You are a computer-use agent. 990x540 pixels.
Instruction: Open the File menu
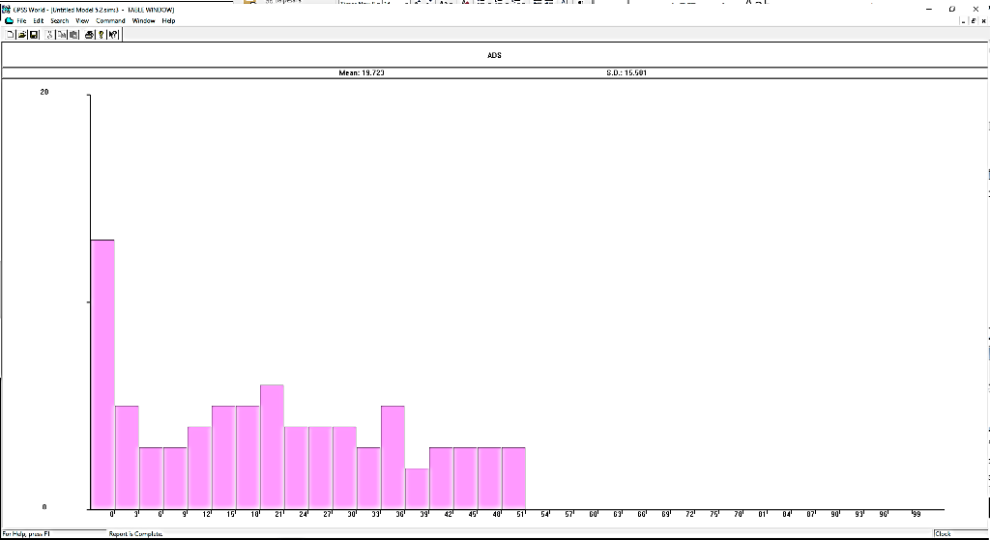pyautogui.click(x=21, y=21)
